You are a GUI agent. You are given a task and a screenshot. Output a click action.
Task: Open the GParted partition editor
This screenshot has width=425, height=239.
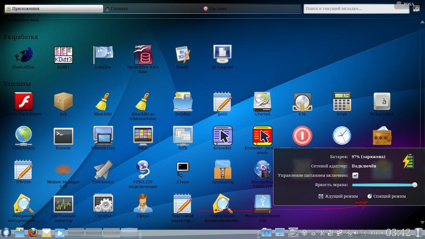pos(262,102)
